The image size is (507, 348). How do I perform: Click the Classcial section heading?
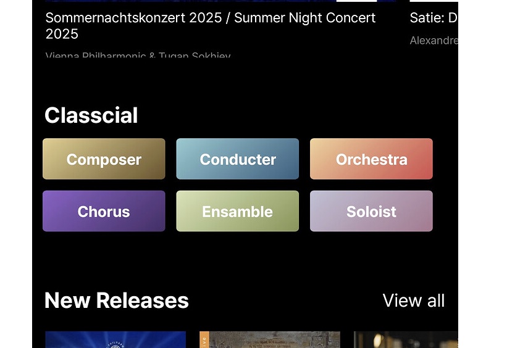point(91,115)
